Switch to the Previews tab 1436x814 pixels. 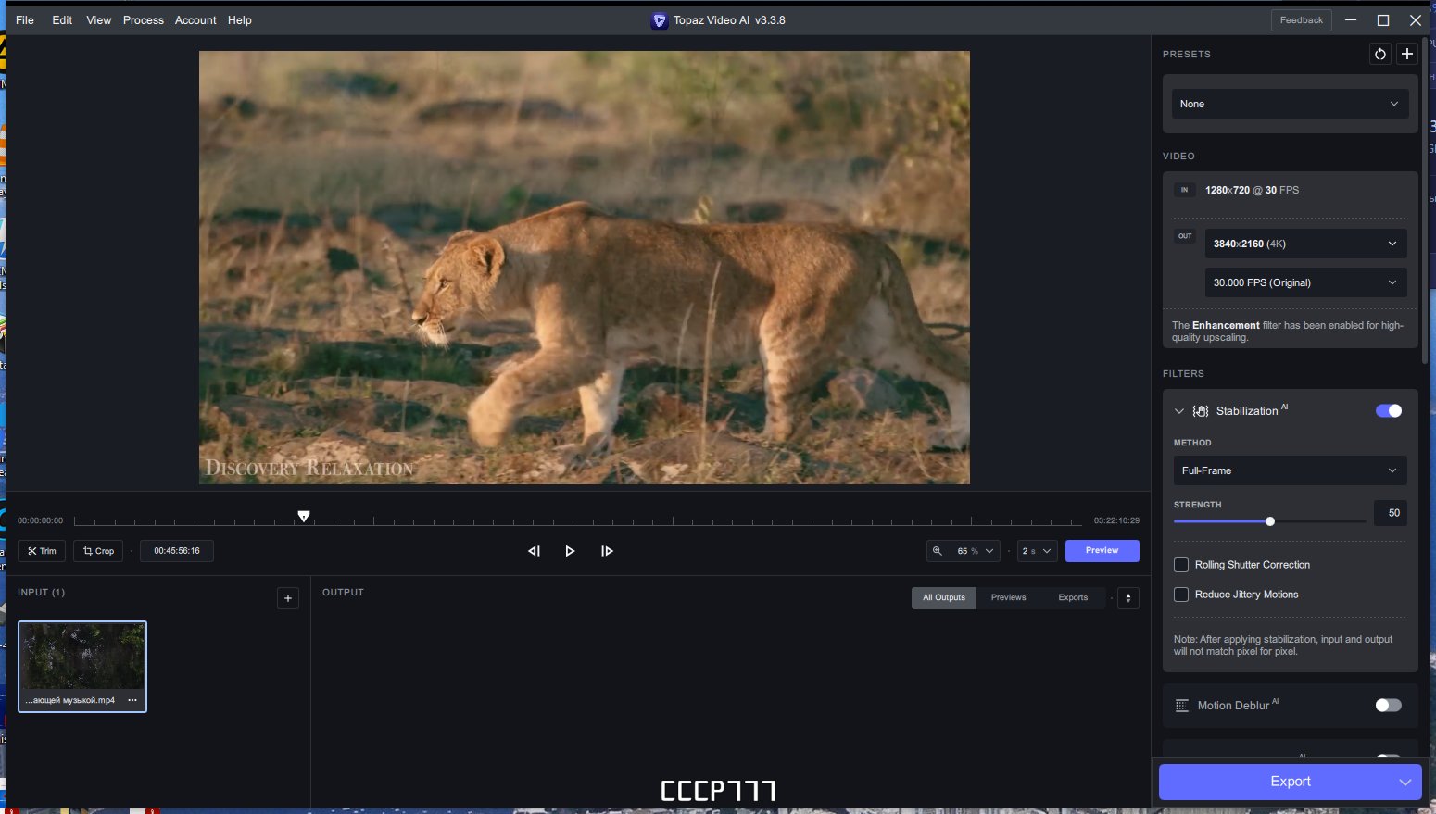click(x=1008, y=598)
